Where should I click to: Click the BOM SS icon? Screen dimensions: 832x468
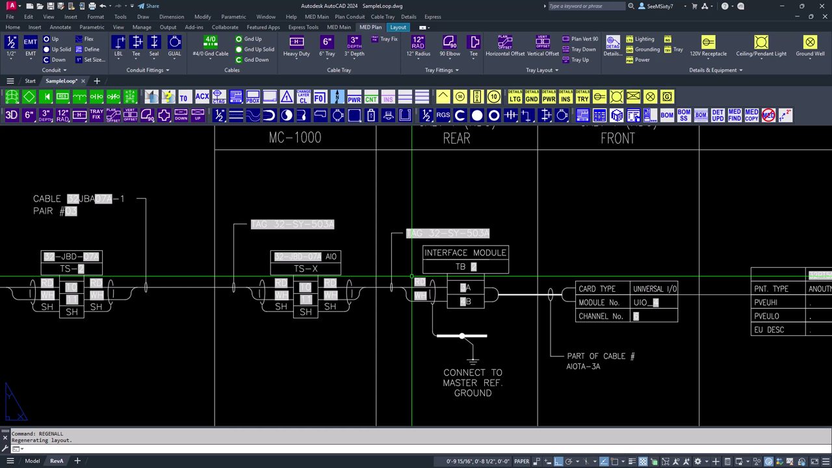coord(684,115)
